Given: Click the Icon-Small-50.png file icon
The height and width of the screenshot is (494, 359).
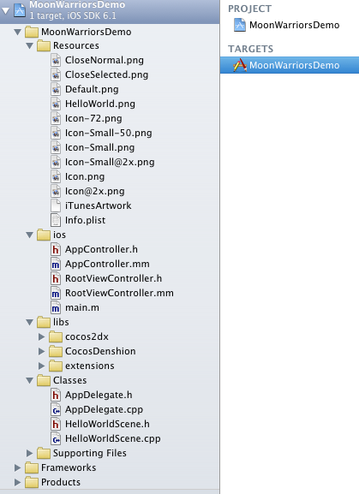Looking at the screenshot, I should click(56, 133).
